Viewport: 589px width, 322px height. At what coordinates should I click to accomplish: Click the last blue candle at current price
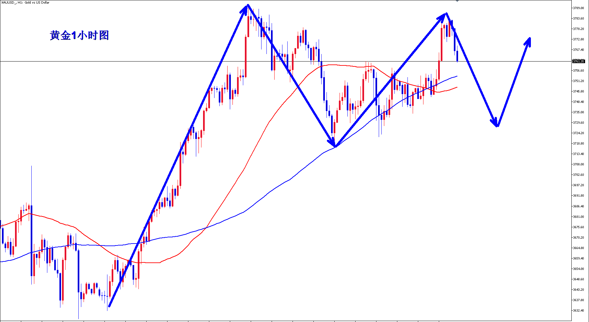pyautogui.click(x=457, y=56)
